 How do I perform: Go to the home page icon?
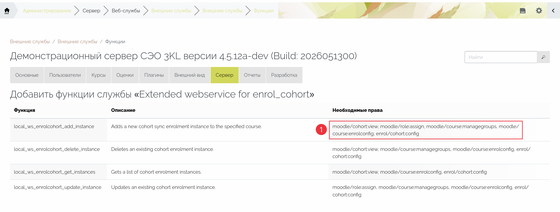pyautogui.click(x=7, y=11)
